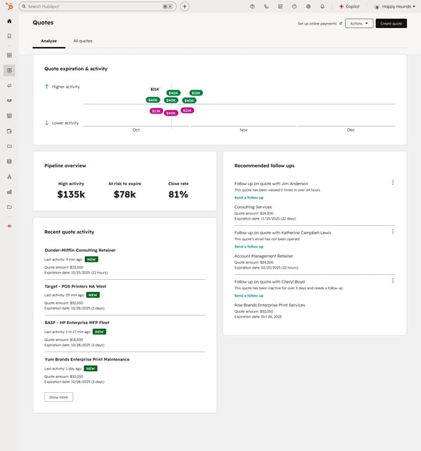Image resolution: width=421 pixels, height=451 pixels.
Task: Open the Content icon below the megaphone
Action: (10, 101)
